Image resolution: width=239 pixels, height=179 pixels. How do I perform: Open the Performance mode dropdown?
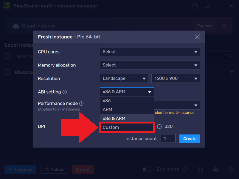click(177, 105)
